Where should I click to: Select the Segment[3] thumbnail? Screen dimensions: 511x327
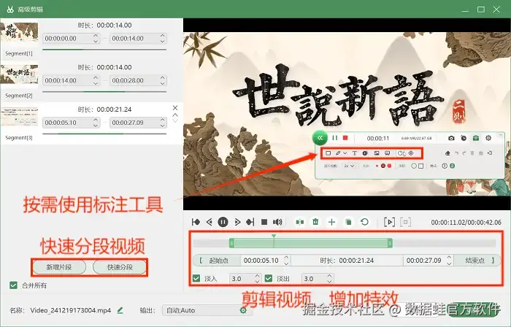pyautogui.click(x=19, y=116)
